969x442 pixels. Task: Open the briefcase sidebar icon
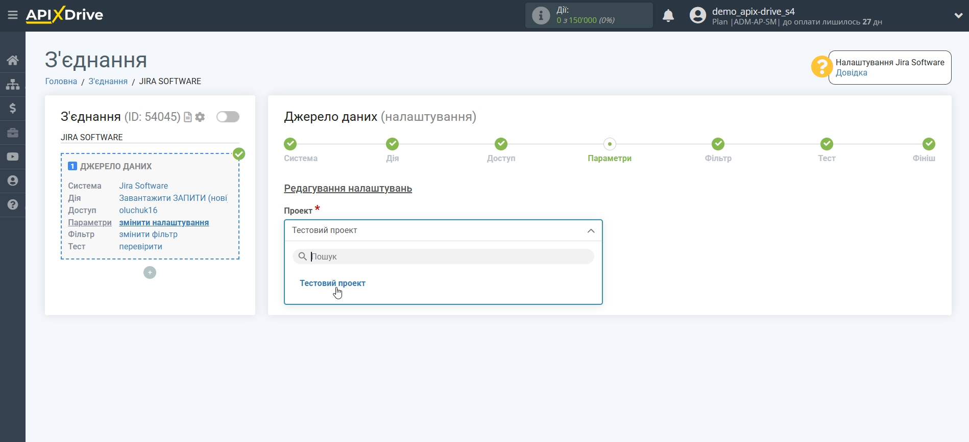tap(13, 133)
